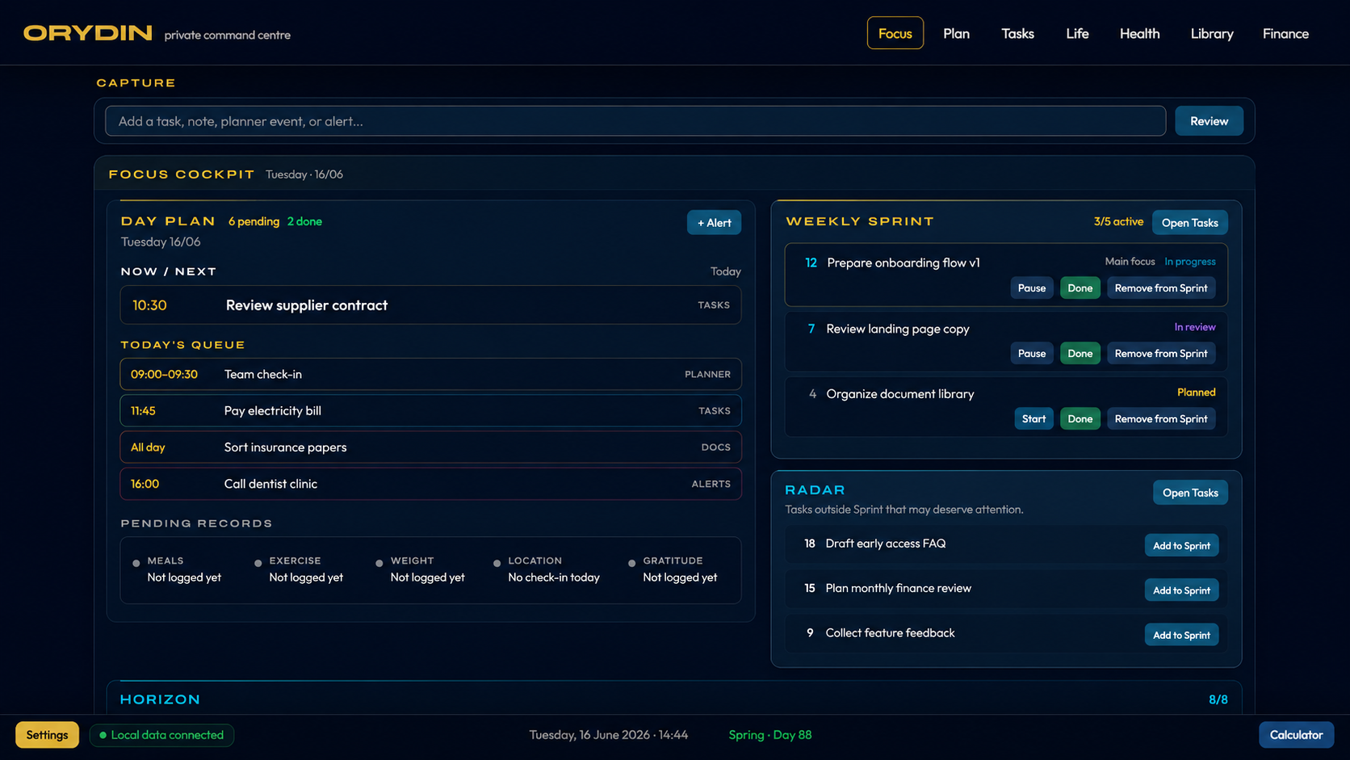Select the Pay electricity bill row
The height and width of the screenshot is (760, 1350).
coord(430,410)
